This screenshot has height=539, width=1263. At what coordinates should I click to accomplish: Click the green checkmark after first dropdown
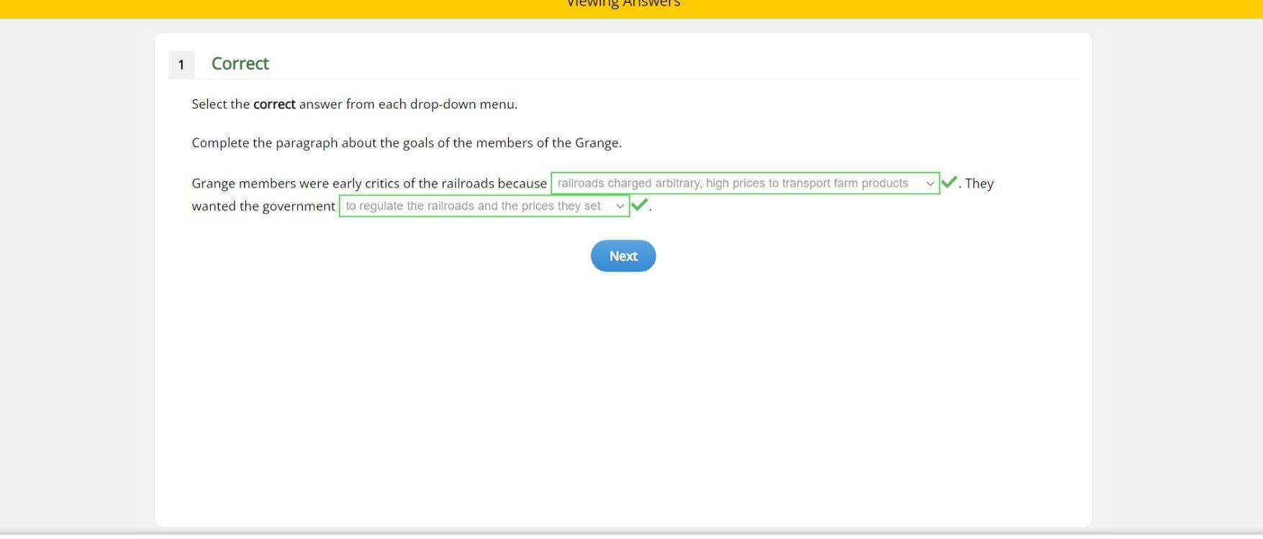(x=949, y=182)
